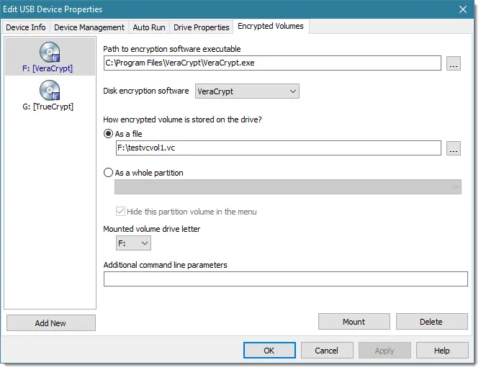Browse for encryption software executable path
The width and height of the screenshot is (481, 370).
[x=454, y=63]
